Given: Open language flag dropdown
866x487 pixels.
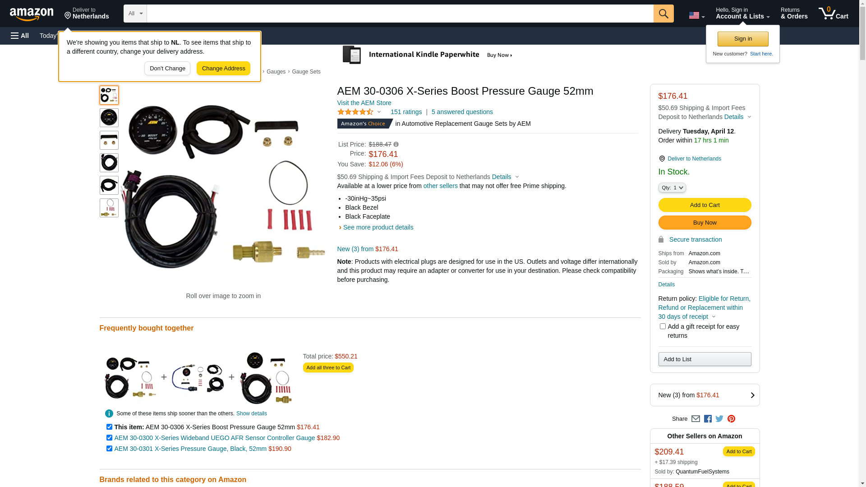Looking at the screenshot, I should coord(696,15).
